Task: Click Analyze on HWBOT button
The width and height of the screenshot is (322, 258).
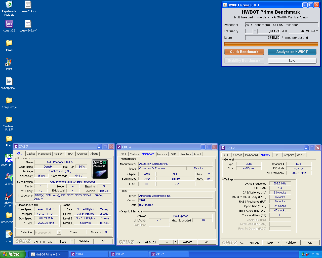Action: (x=292, y=52)
